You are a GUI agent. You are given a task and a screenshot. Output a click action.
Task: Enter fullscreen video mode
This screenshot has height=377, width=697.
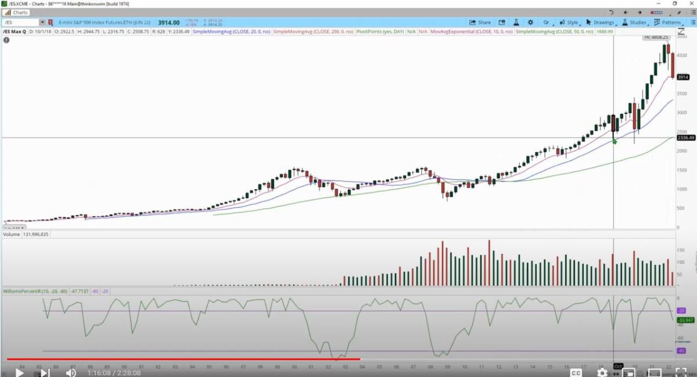tap(681, 372)
